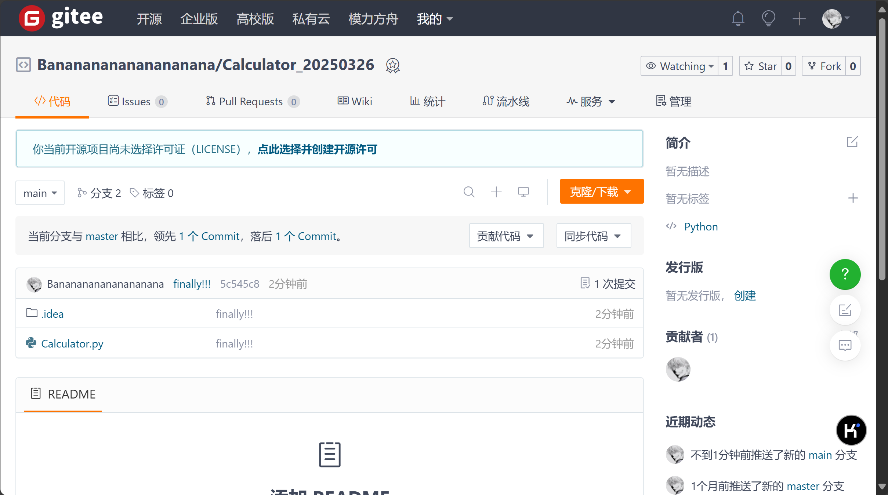Edit repository intro with pencil icon
This screenshot has height=495, width=888.
coord(852,142)
